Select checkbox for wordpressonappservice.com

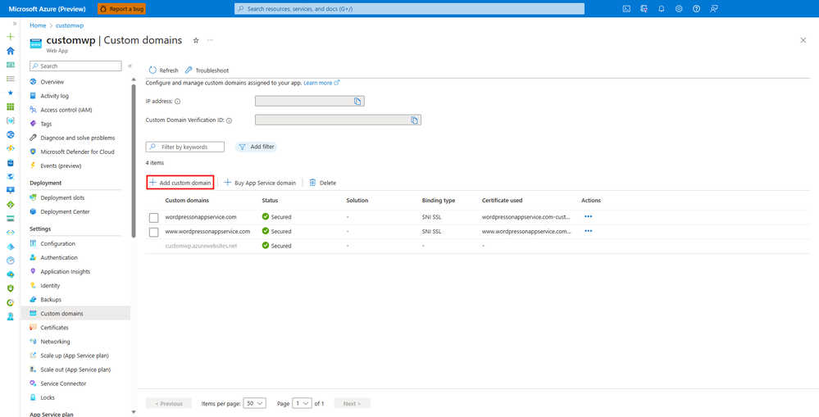coord(153,217)
